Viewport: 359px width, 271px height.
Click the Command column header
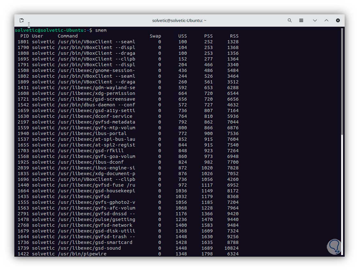(68, 36)
